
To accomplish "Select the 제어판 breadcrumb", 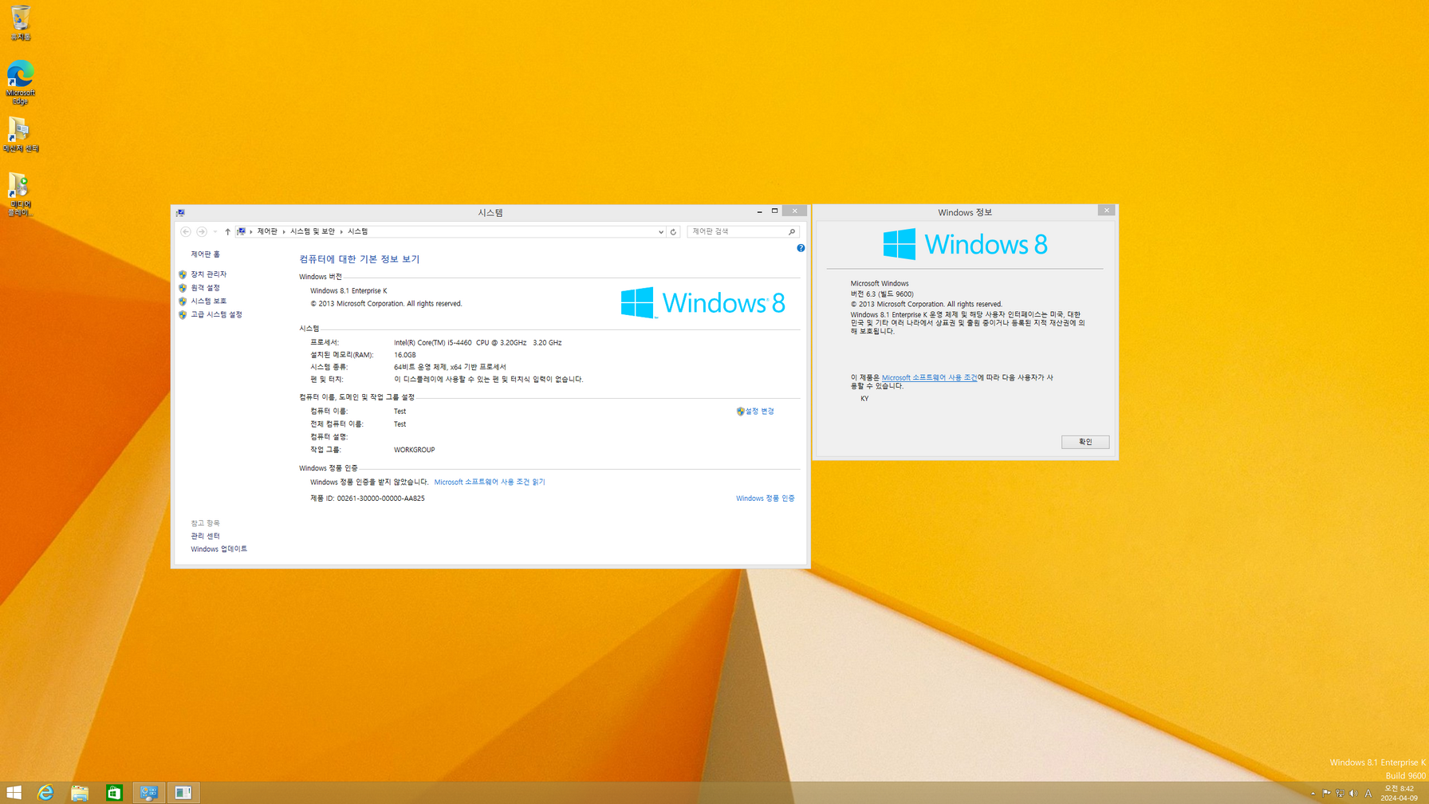I will pos(267,231).
